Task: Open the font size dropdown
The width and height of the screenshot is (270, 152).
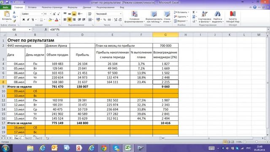Action: tap(51, 14)
